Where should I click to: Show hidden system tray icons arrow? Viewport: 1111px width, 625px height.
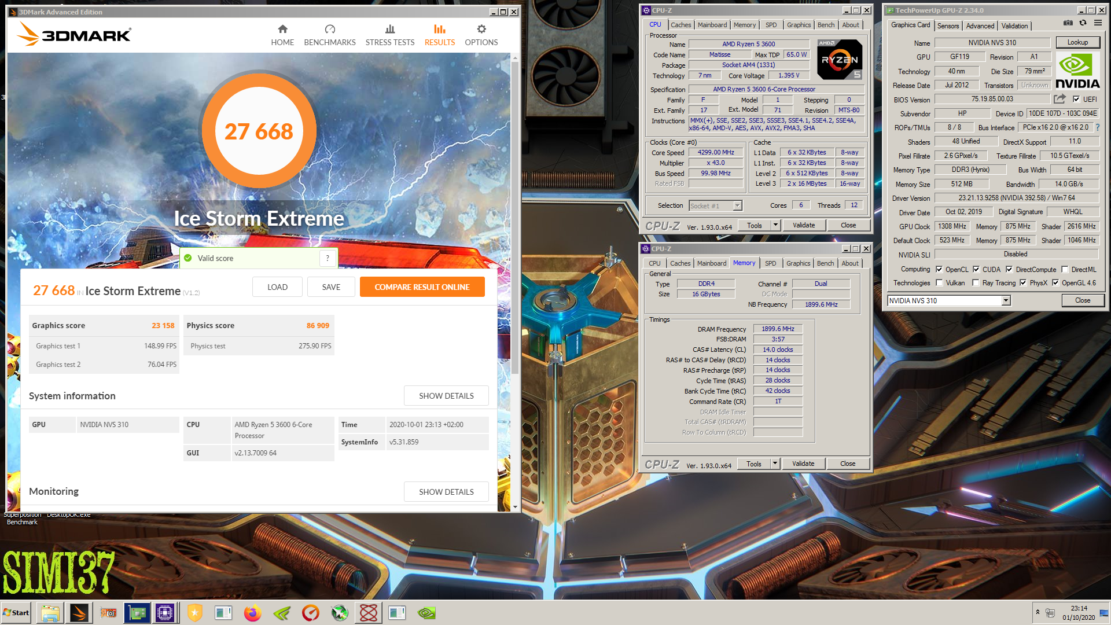pos(1038,612)
